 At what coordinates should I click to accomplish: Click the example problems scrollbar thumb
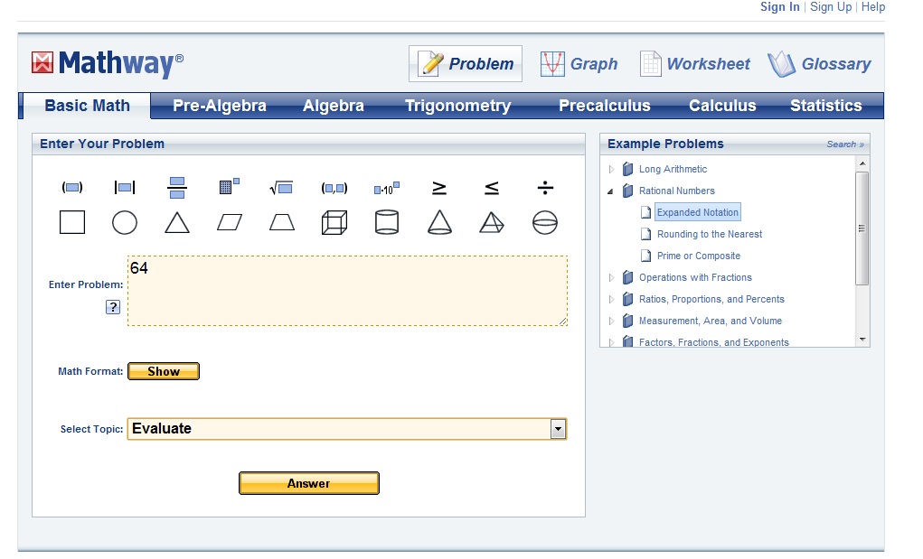862,228
